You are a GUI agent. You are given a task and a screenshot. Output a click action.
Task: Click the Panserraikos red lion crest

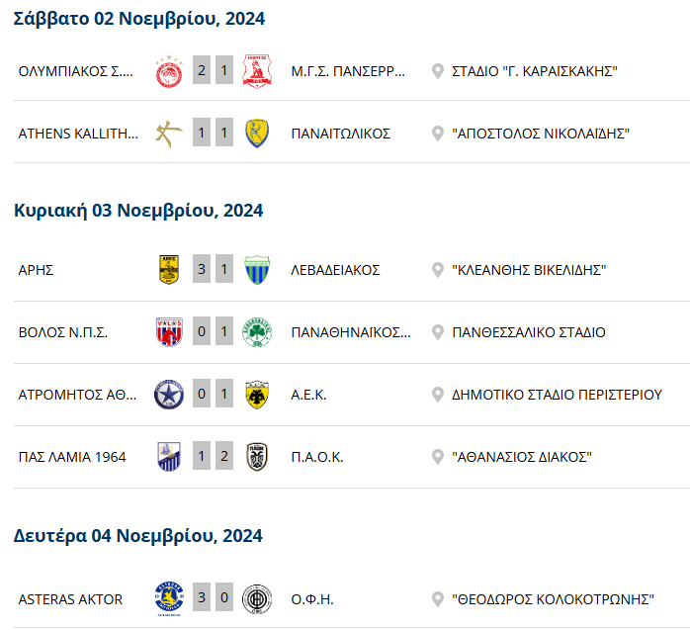point(257,71)
